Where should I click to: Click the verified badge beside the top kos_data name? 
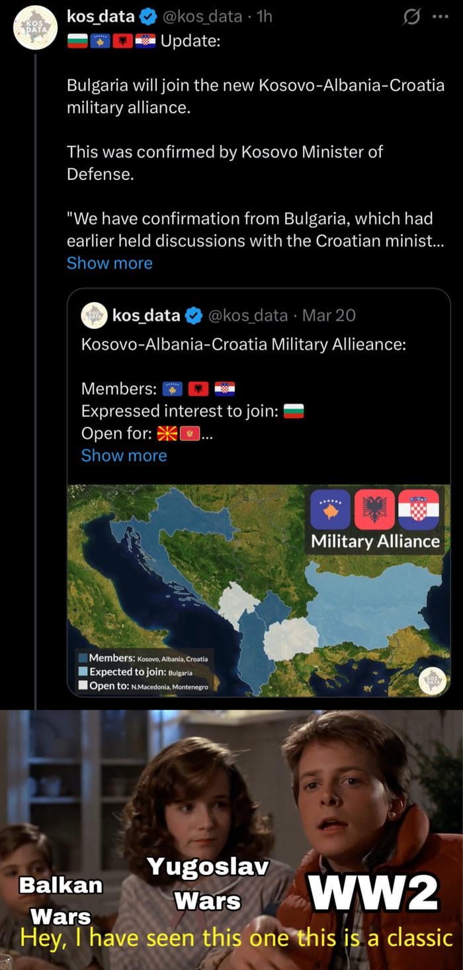coord(148,17)
